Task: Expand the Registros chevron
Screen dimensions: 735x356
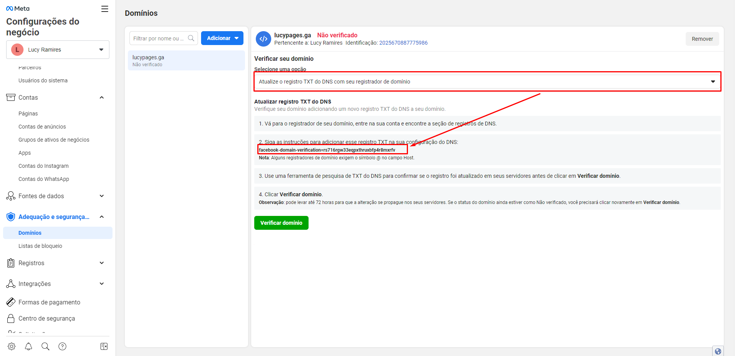Action: pos(102,263)
